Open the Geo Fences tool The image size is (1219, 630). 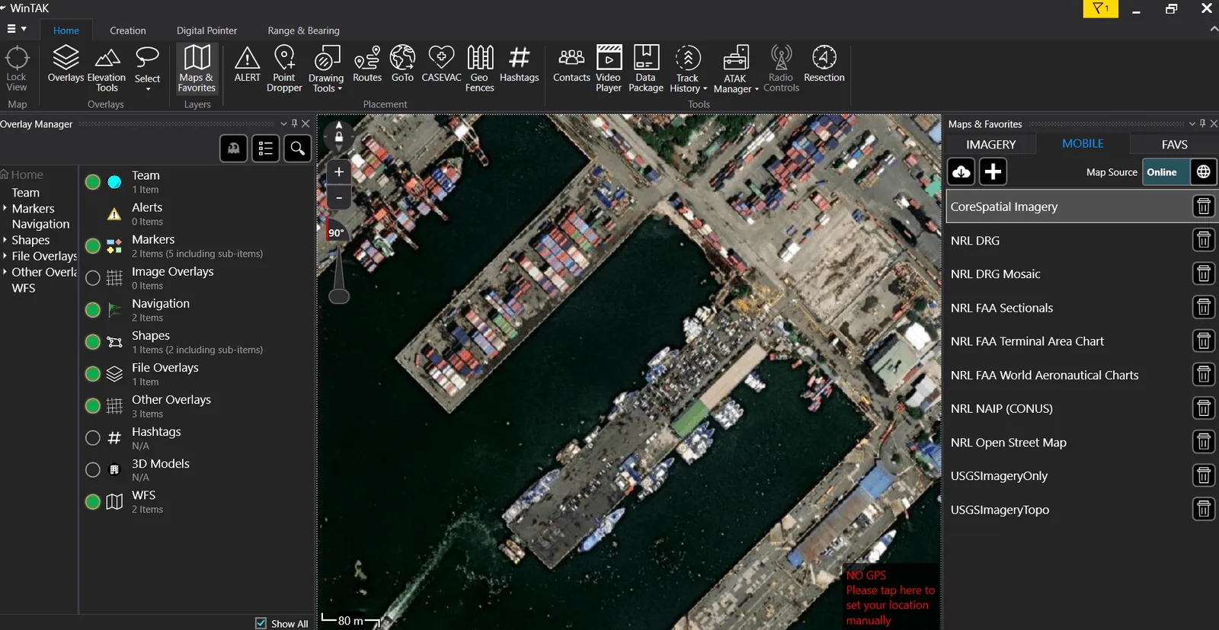pyautogui.click(x=480, y=69)
